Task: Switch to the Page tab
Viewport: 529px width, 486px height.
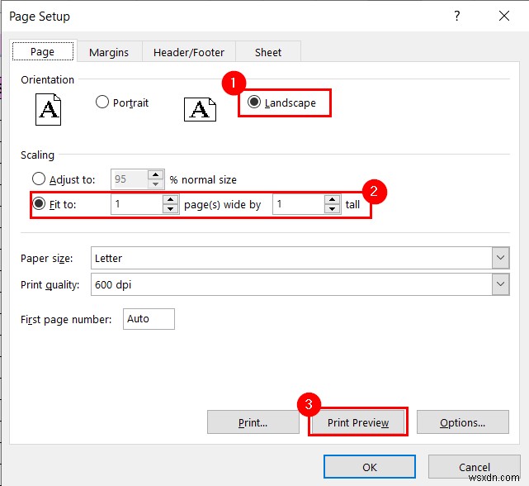Action: pos(43,51)
